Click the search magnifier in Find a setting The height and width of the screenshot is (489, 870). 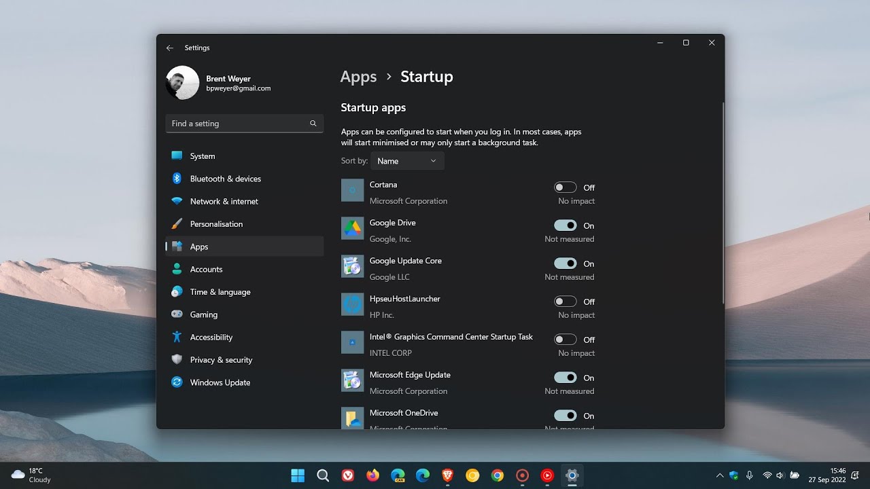coord(313,124)
